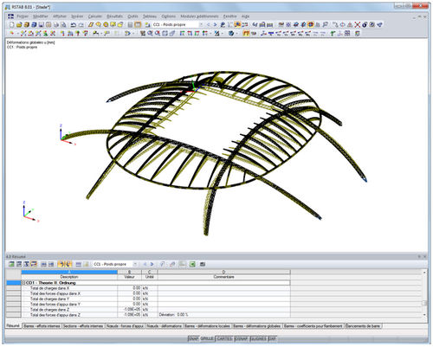
Task: Toggle the highlighted deformation icon in second toolbar
Action: [246, 34]
